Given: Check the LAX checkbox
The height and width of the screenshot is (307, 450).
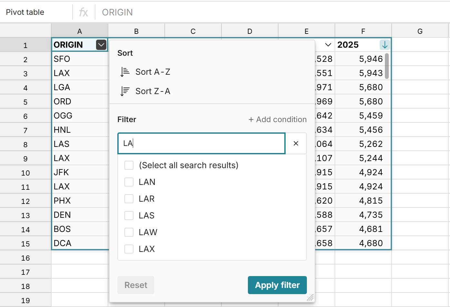Looking at the screenshot, I should tap(129, 249).
